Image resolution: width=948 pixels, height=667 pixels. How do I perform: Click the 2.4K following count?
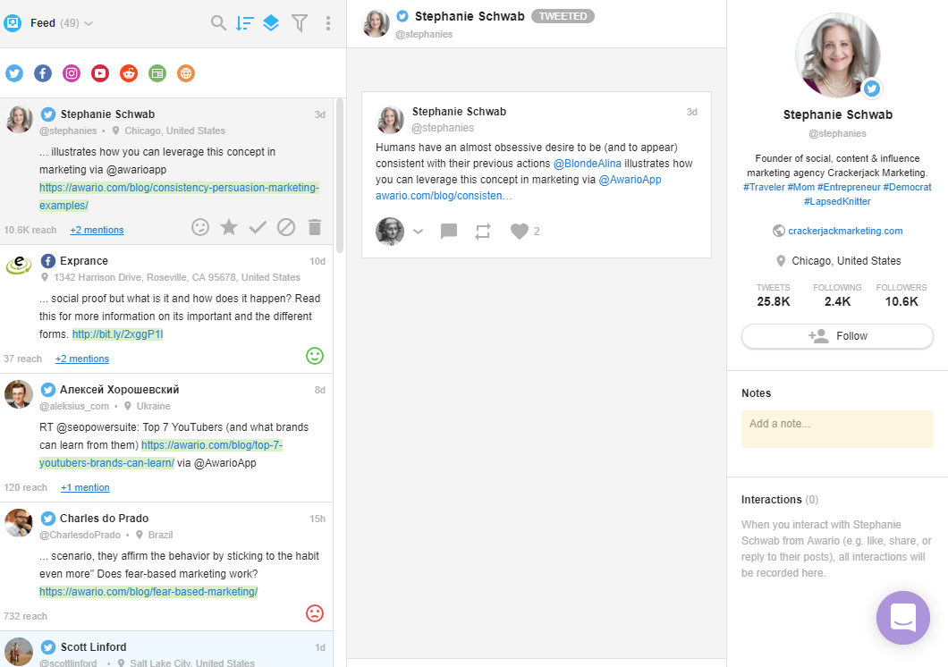pos(837,301)
